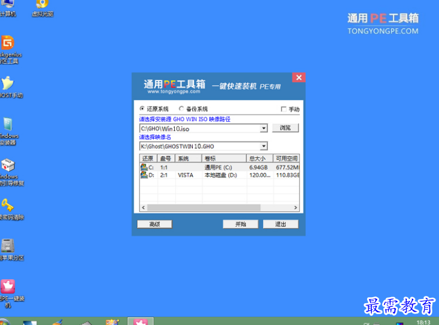This screenshot has height=325, width=439.
Task: Click the 开始 start button
Action: (241, 224)
